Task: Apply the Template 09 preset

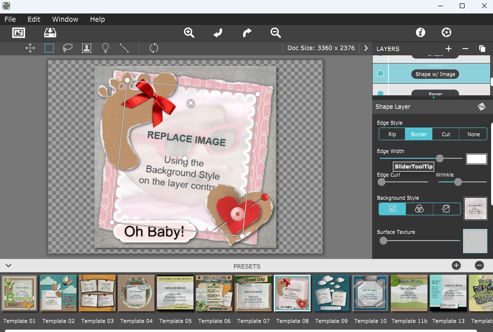Action: click(331, 294)
